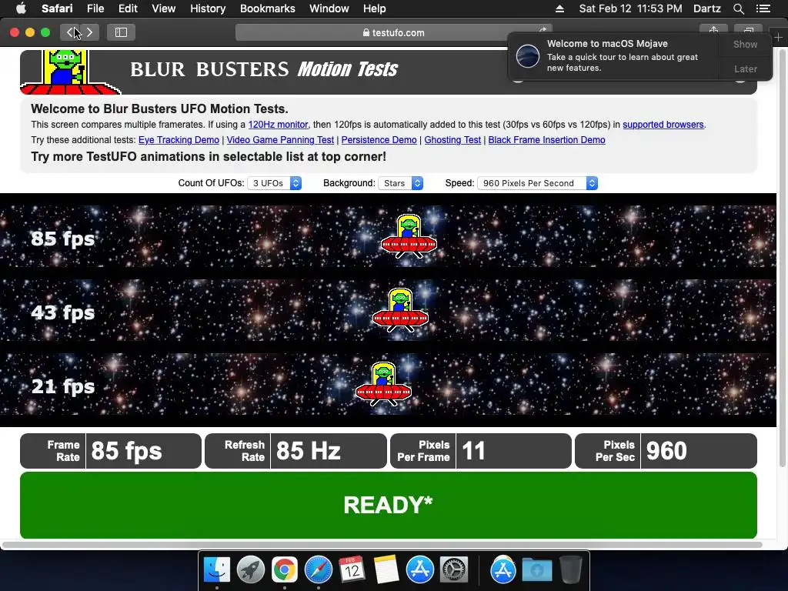Click the 43 fps lane label
The image size is (788, 591).
[63, 312]
